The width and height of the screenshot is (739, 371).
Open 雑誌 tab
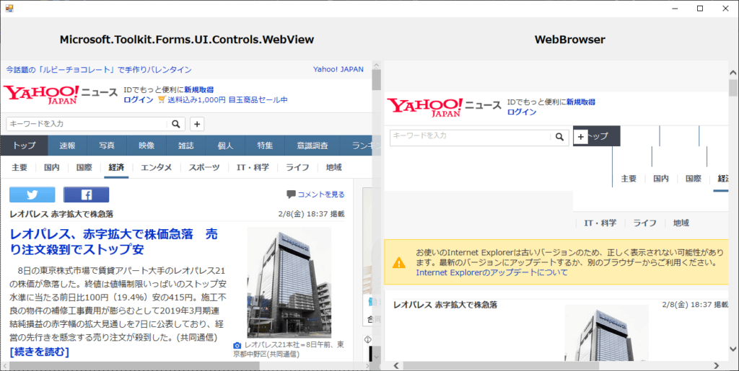[x=186, y=146]
